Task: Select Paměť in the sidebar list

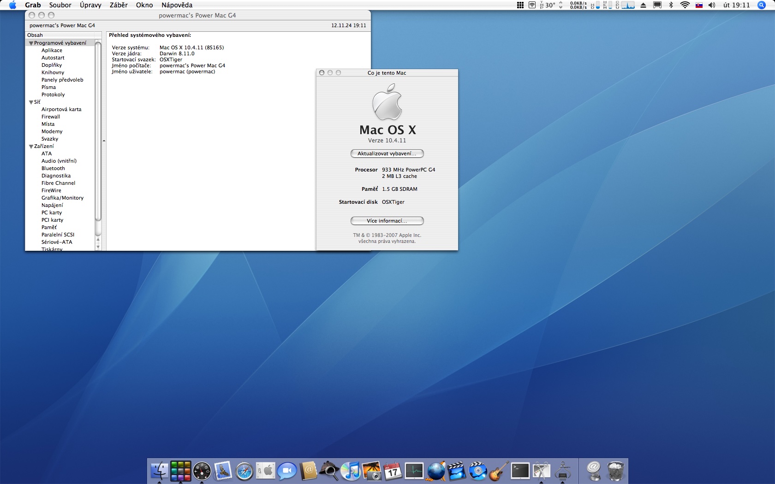Action: 49,227
